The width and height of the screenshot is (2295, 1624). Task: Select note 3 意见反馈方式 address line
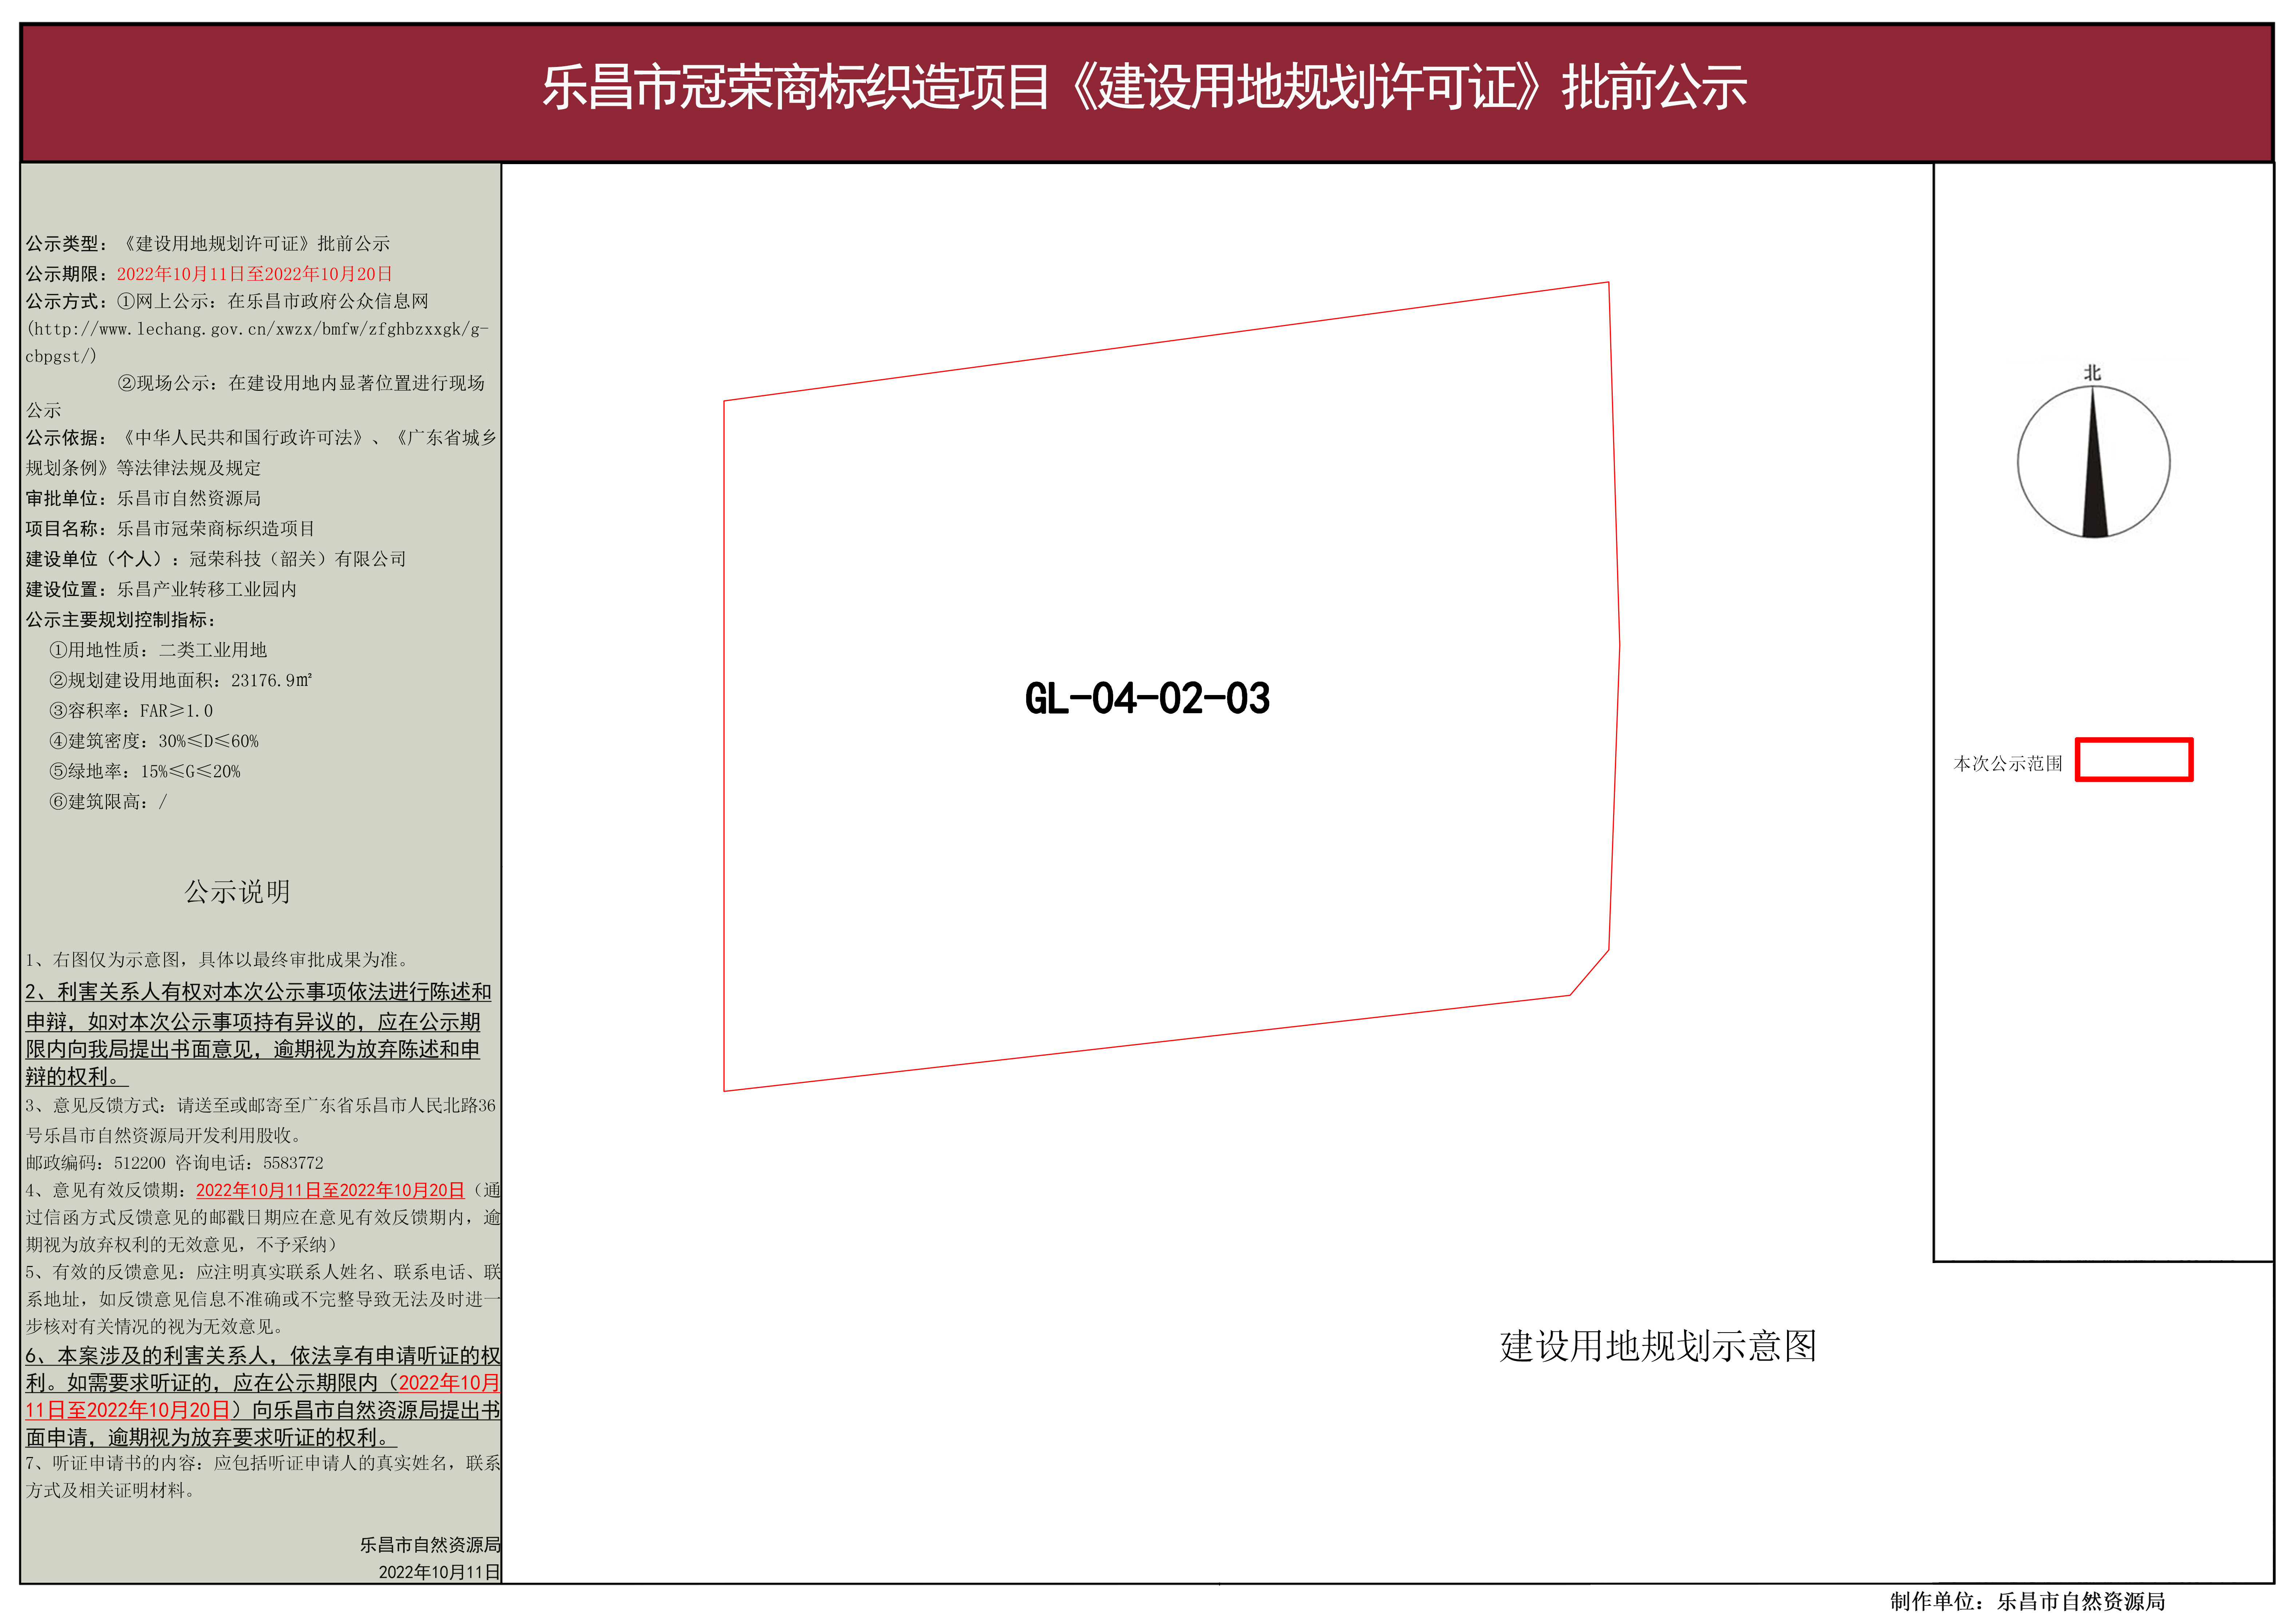pos(261,1120)
